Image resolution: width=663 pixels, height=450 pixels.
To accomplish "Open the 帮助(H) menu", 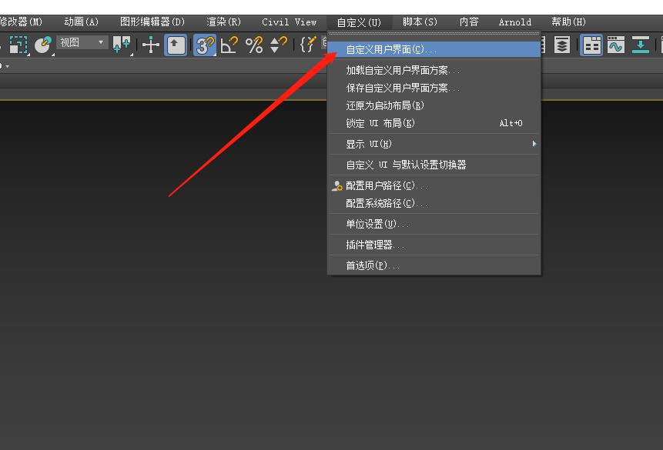I will coord(569,22).
